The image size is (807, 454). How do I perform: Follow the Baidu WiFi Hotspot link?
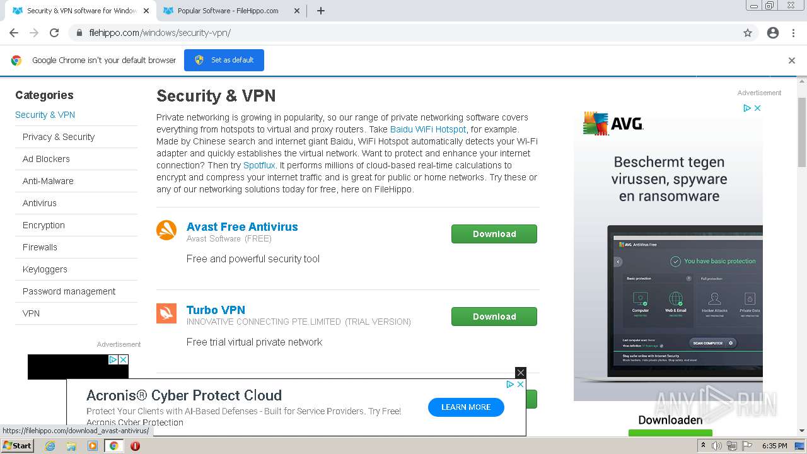click(x=428, y=129)
